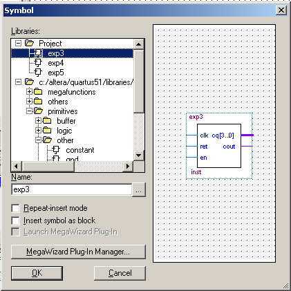Click the exp5 symbol icon in tree
291x291 pixels.
point(38,73)
